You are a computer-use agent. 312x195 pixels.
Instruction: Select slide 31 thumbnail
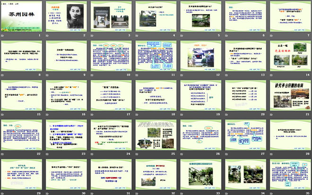coord(111,174)
